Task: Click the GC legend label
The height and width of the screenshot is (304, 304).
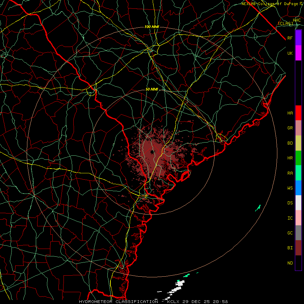Action: point(290,233)
